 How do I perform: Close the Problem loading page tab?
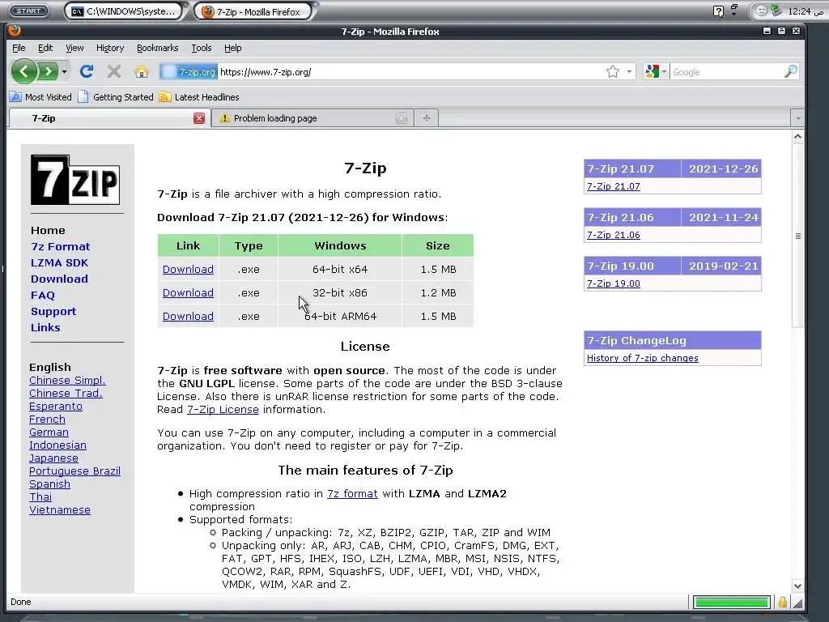point(402,118)
